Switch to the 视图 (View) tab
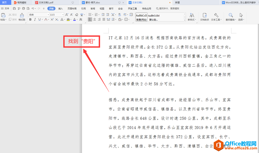Viewport: 259px width, 153px height. (102, 8)
